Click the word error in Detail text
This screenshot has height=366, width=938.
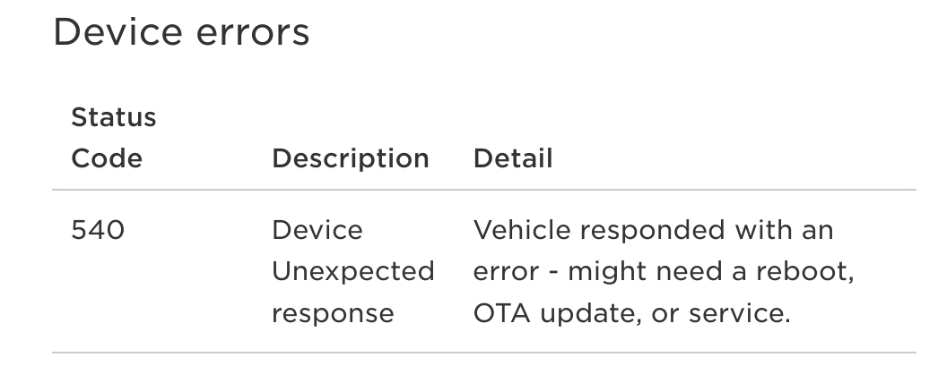point(504,271)
